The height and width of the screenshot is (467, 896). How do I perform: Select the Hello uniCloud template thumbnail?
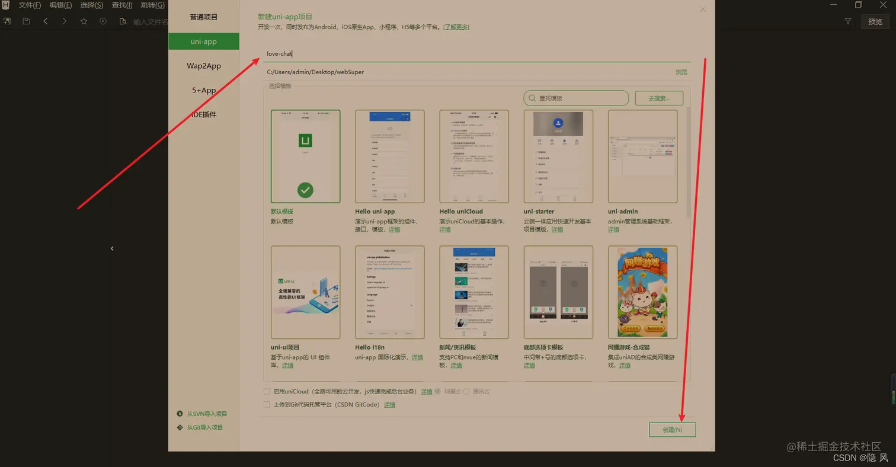(x=474, y=156)
